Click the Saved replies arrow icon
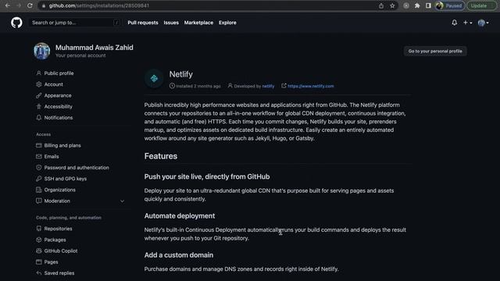 click(38, 273)
